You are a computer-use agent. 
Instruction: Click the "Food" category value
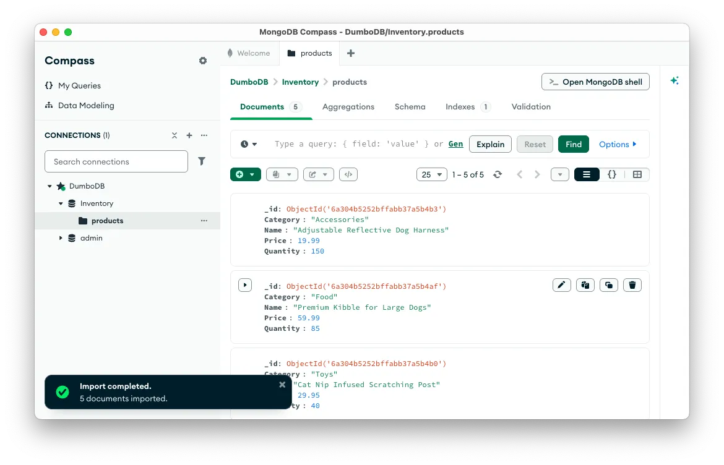pos(324,297)
